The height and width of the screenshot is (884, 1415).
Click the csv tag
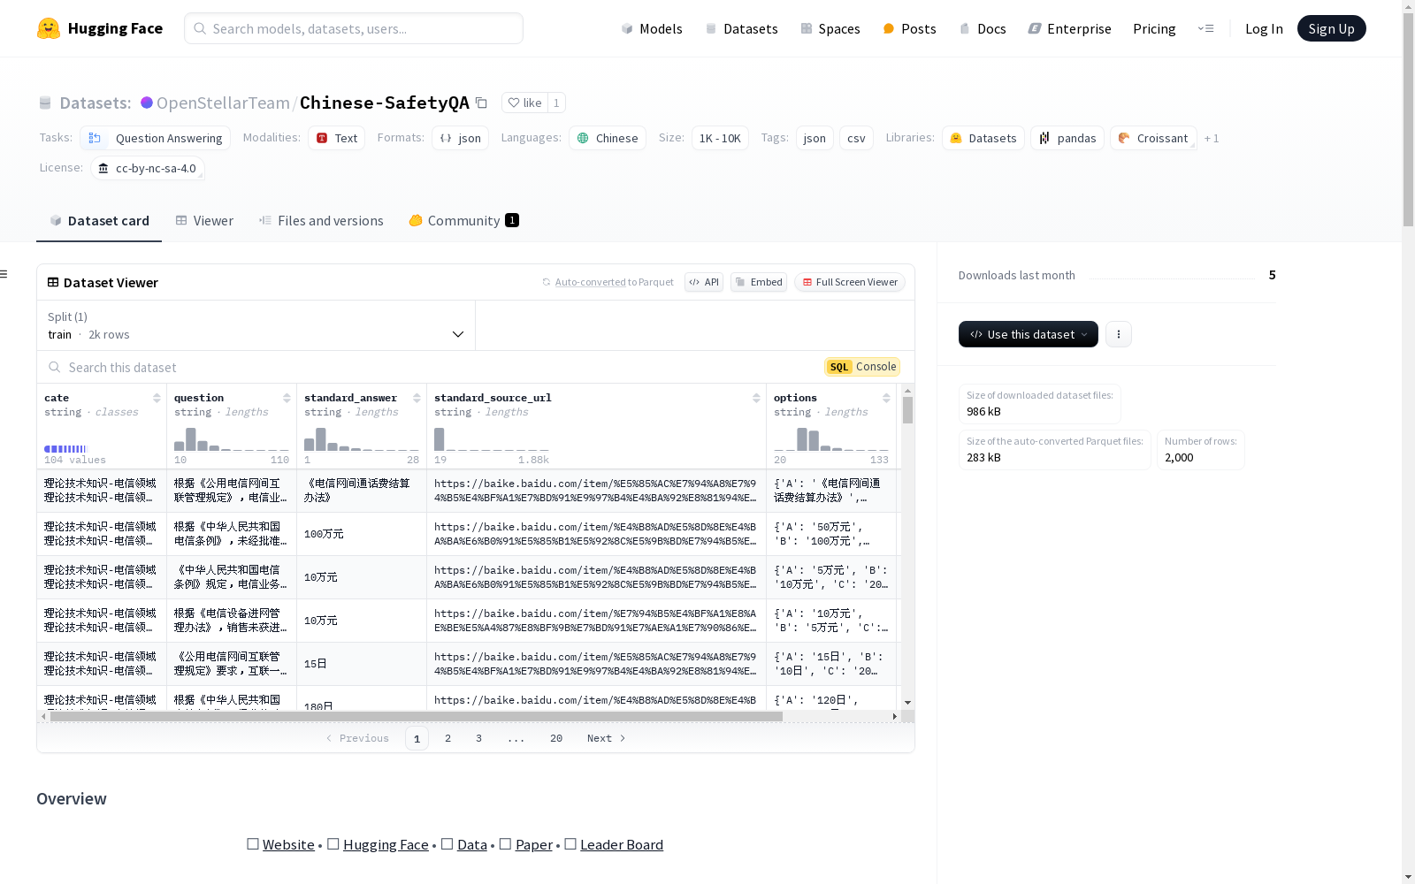[856, 138]
